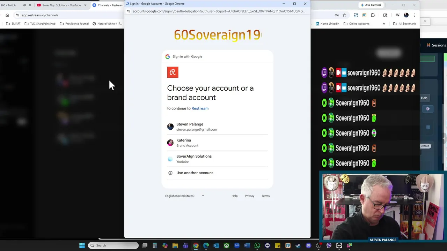This screenshot has width=447, height=251.
Task: Choose the Katerina brand account
Action: pyautogui.click(x=217, y=143)
